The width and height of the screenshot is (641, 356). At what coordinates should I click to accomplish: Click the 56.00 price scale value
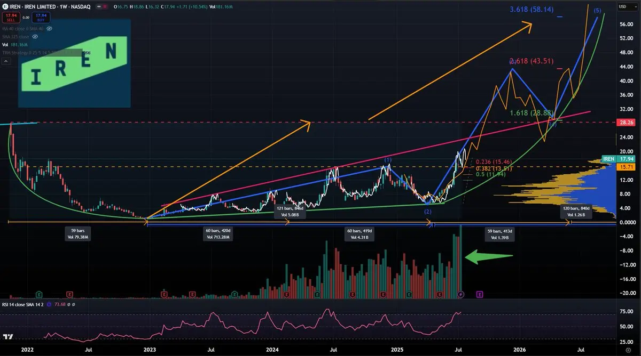coord(626,25)
